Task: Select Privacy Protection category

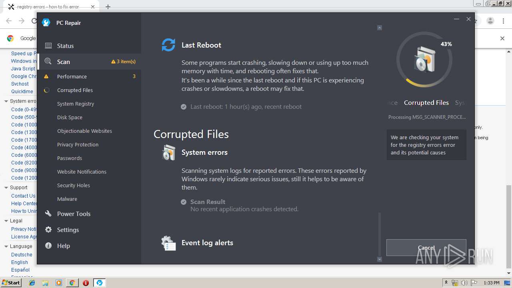Action: [x=89, y=144]
